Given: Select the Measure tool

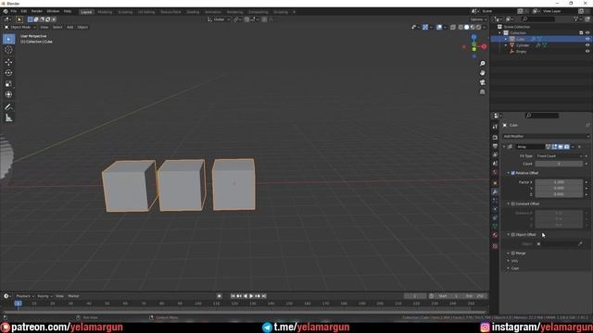Looking at the screenshot, I should coord(8,118).
